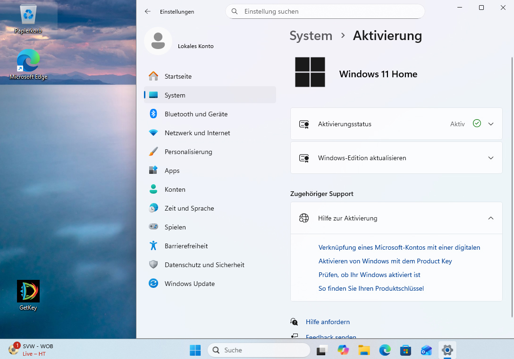This screenshot has height=359, width=514.
Task: Open Copilot from the taskbar
Action: click(x=343, y=350)
